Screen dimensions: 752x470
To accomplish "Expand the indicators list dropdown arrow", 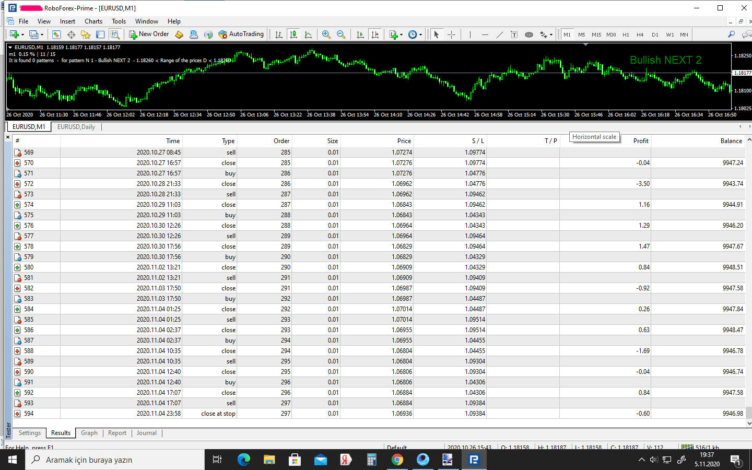I will pyautogui.click(x=401, y=35).
